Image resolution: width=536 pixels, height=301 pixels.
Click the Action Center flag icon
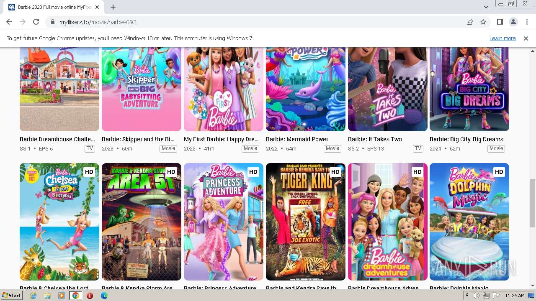496,296
